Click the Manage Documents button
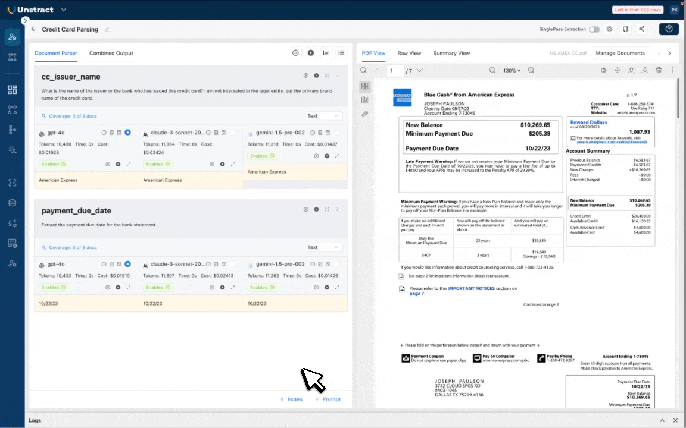686x428 pixels. tap(620, 53)
